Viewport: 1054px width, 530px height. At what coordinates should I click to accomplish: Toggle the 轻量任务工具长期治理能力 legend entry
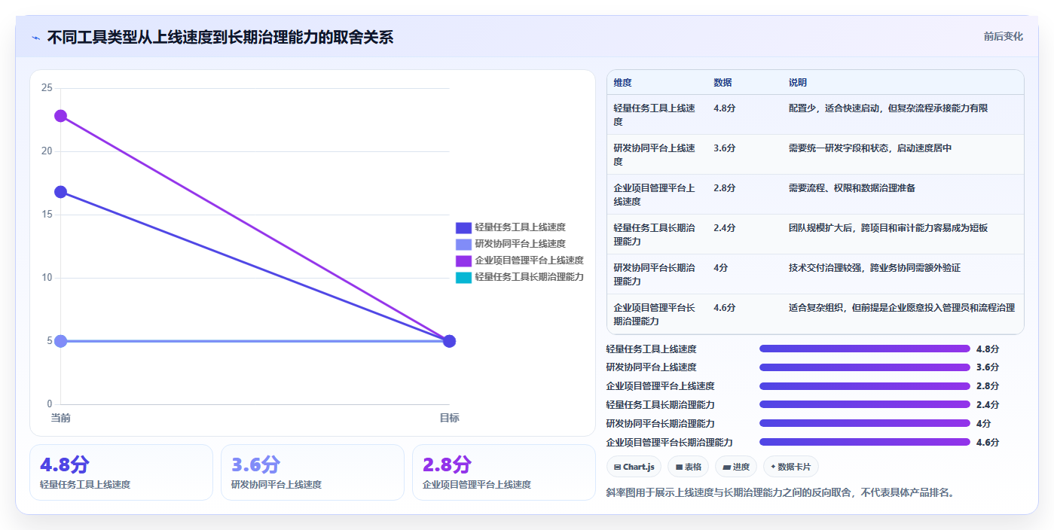click(519, 277)
